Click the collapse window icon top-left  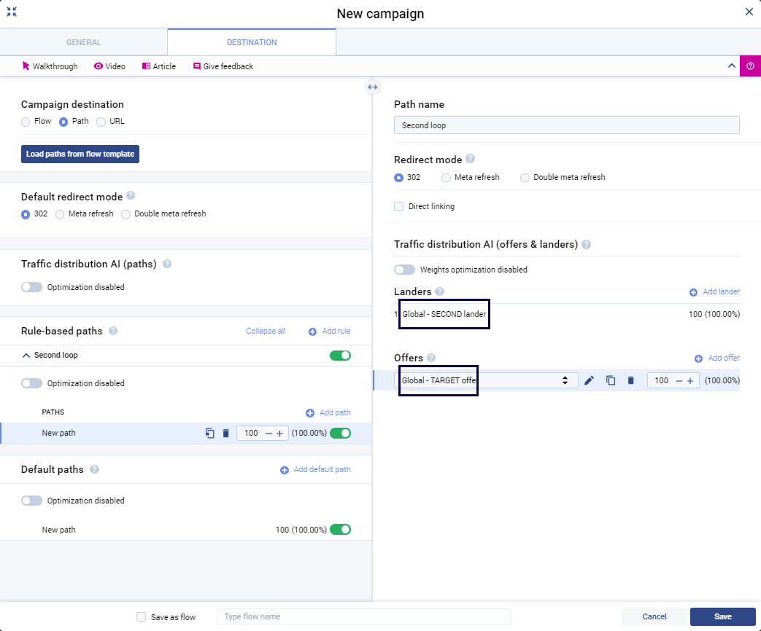(12, 12)
